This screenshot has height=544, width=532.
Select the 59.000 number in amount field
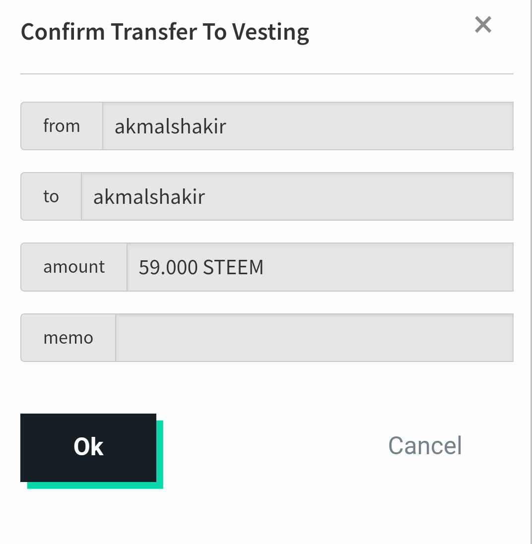pos(168,267)
